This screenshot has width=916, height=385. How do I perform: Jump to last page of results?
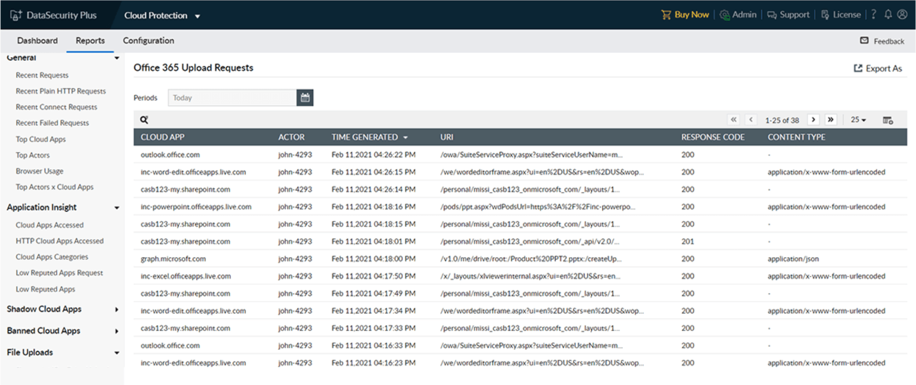831,120
